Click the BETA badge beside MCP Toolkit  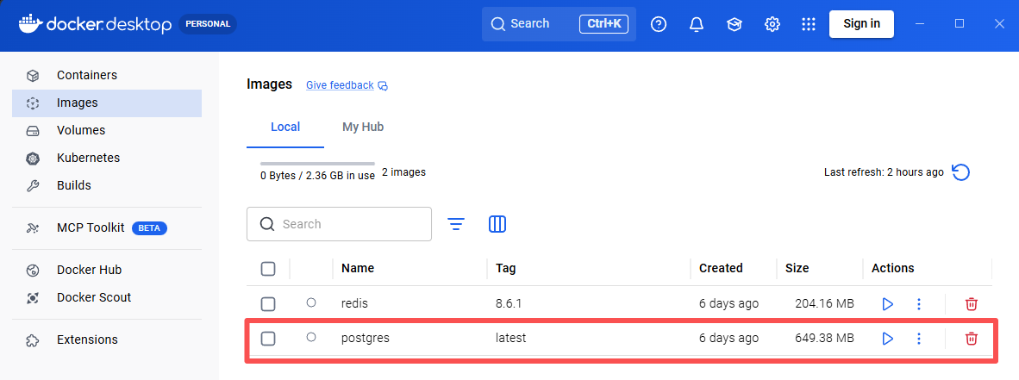[x=149, y=228]
